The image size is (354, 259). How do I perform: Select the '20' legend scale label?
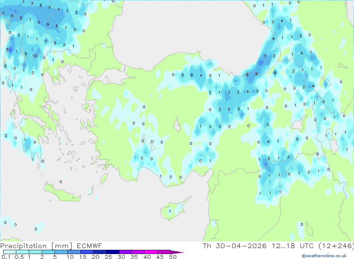[x=96, y=257]
